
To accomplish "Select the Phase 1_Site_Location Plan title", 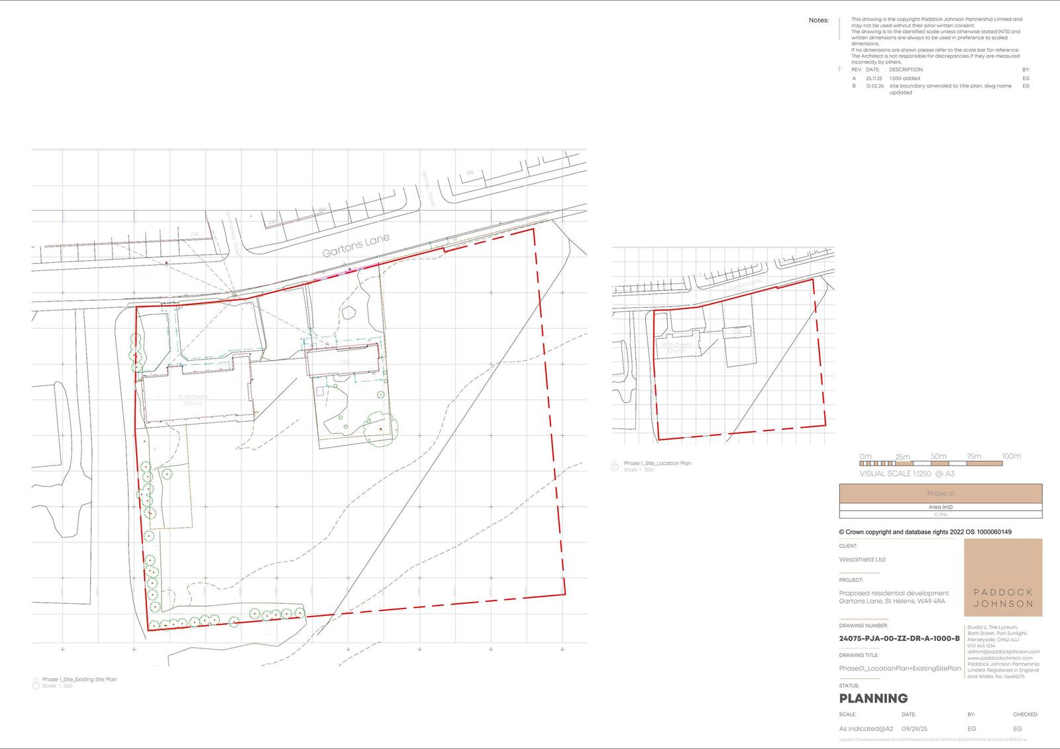I will [x=657, y=463].
